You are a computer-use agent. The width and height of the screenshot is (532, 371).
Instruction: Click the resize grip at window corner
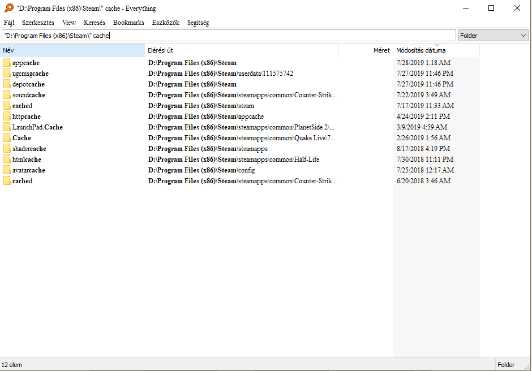[x=527, y=367]
